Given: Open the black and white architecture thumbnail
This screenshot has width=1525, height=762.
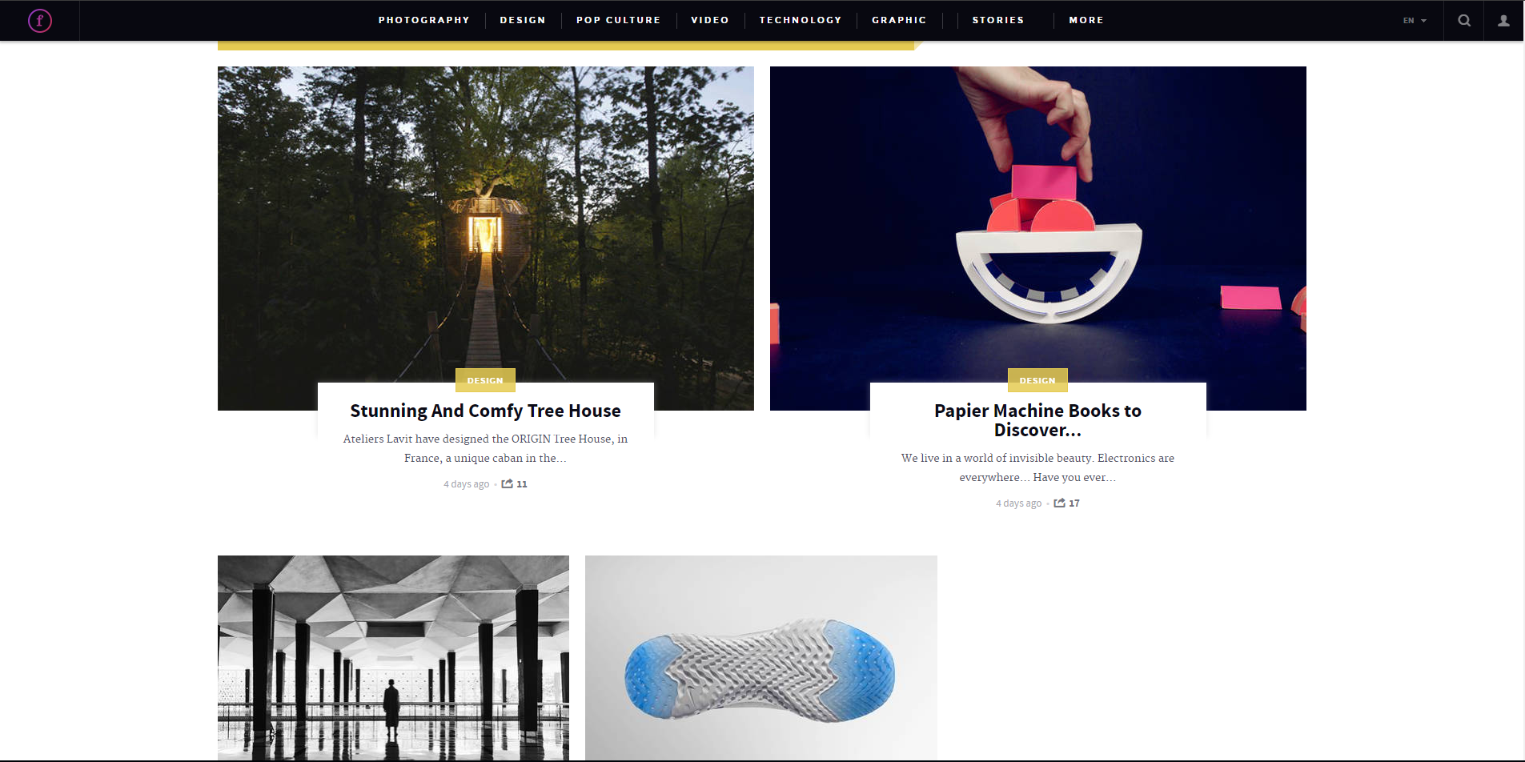Looking at the screenshot, I should coord(393,658).
